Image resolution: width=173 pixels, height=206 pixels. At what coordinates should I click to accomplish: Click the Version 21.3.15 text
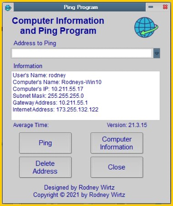point(127,125)
